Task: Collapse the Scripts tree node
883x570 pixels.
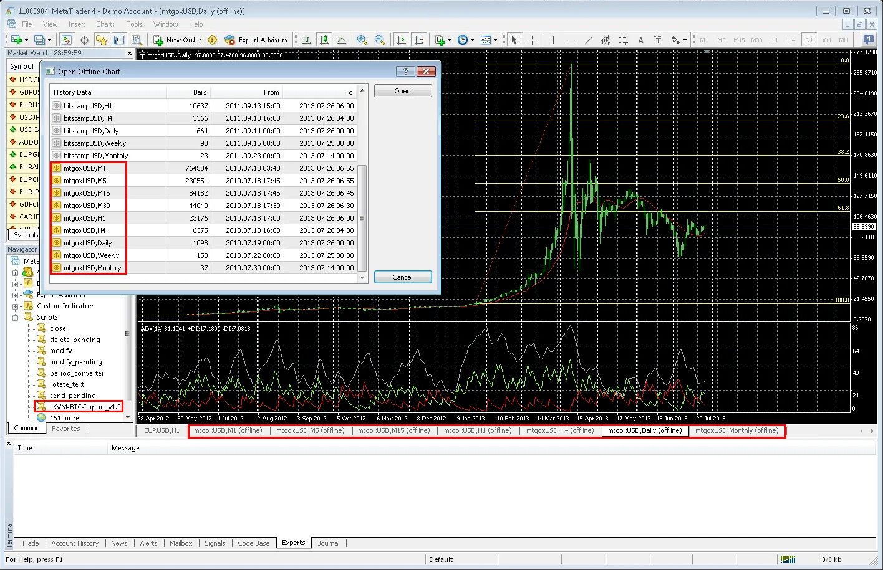Action: click(16, 317)
